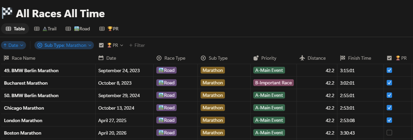Screen dimensions: 413x140
Task: Toggle PR checkbox for 49. BMW Berlin Marathon
Action: coord(389,70)
